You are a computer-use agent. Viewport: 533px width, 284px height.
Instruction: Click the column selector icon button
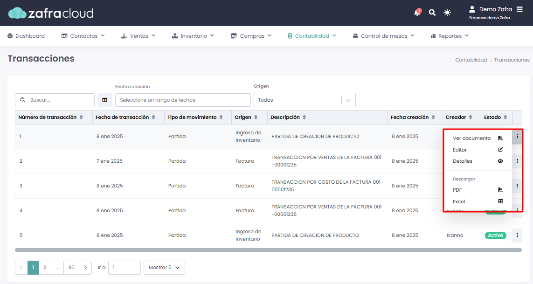(x=105, y=100)
